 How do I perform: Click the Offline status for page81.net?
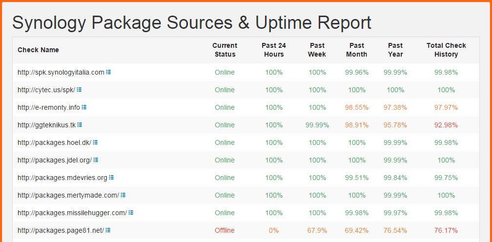click(225, 230)
